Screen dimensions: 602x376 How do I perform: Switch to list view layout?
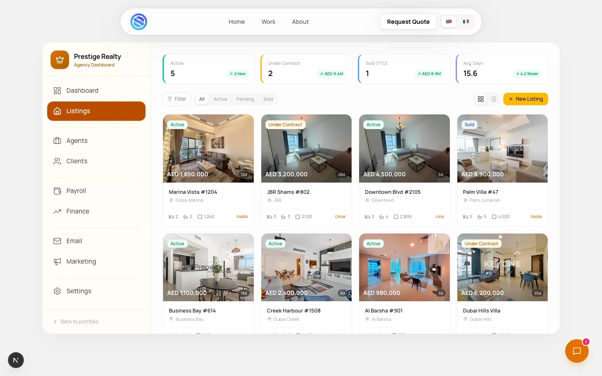pyautogui.click(x=493, y=99)
